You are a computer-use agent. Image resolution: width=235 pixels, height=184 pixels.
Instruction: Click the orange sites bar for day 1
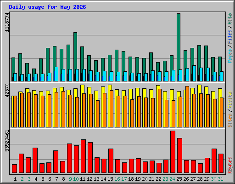coord(15,112)
